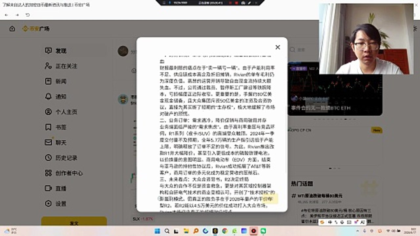
Task: Click the home icon in header
Action: pyautogui.click(x=12, y=29)
